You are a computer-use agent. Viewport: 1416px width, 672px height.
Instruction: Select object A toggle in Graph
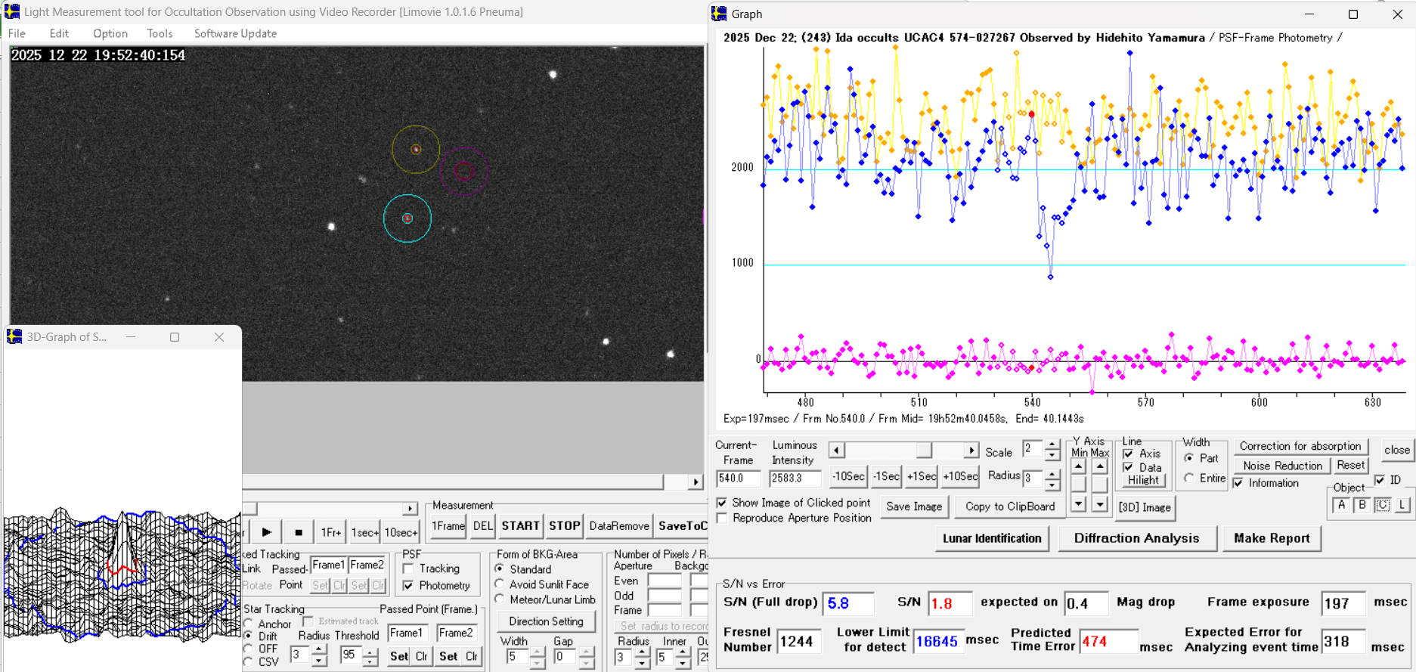tap(1342, 505)
